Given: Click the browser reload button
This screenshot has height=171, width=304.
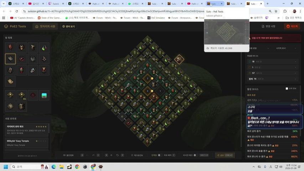Looking at the screenshot, I should pyautogui.click(x=17, y=11).
